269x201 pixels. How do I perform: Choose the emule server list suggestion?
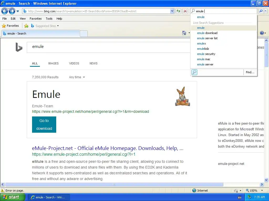pyautogui.click(x=224, y=38)
